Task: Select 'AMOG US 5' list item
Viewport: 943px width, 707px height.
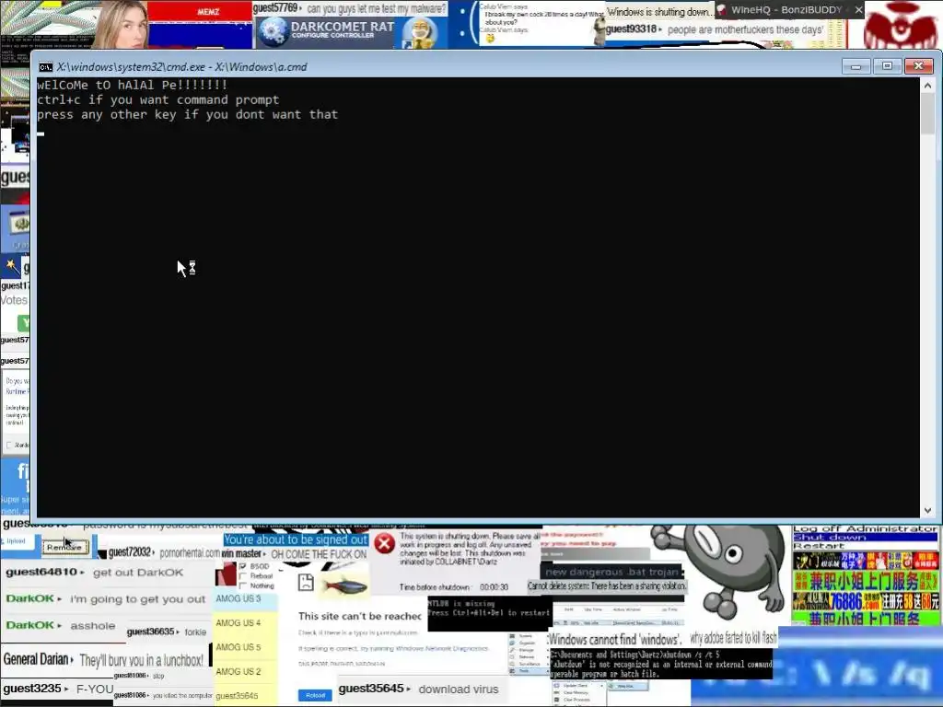Action: (x=245, y=647)
